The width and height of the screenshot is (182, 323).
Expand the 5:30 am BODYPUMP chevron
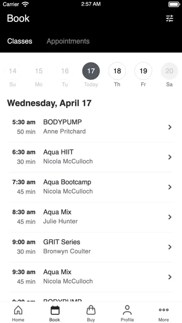170,127
